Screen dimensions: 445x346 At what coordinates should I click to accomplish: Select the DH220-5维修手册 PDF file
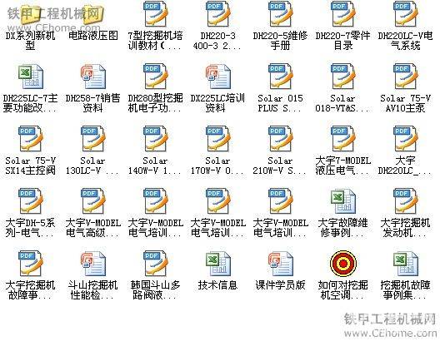point(280,13)
